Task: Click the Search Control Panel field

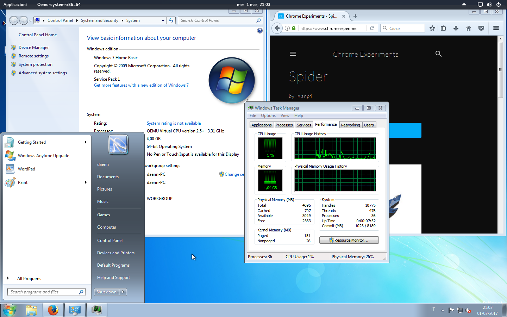Action: [220, 20]
